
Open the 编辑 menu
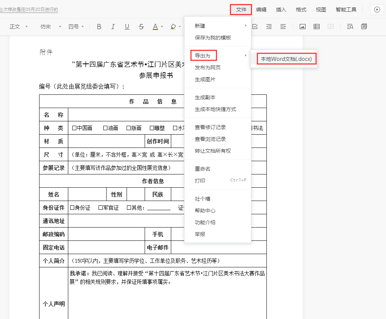(x=261, y=10)
